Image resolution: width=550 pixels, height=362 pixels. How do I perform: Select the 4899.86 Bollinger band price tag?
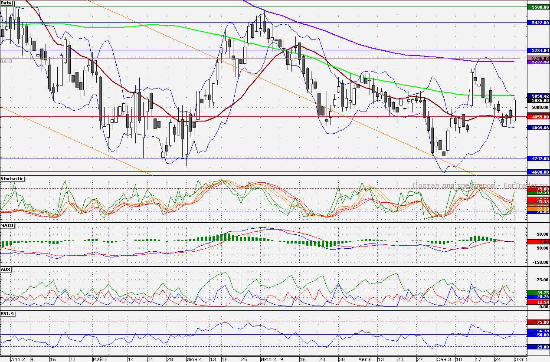(538, 128)
